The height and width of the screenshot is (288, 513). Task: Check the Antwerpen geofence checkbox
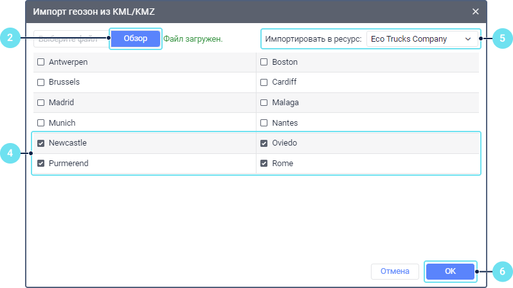tap(41, 63)
